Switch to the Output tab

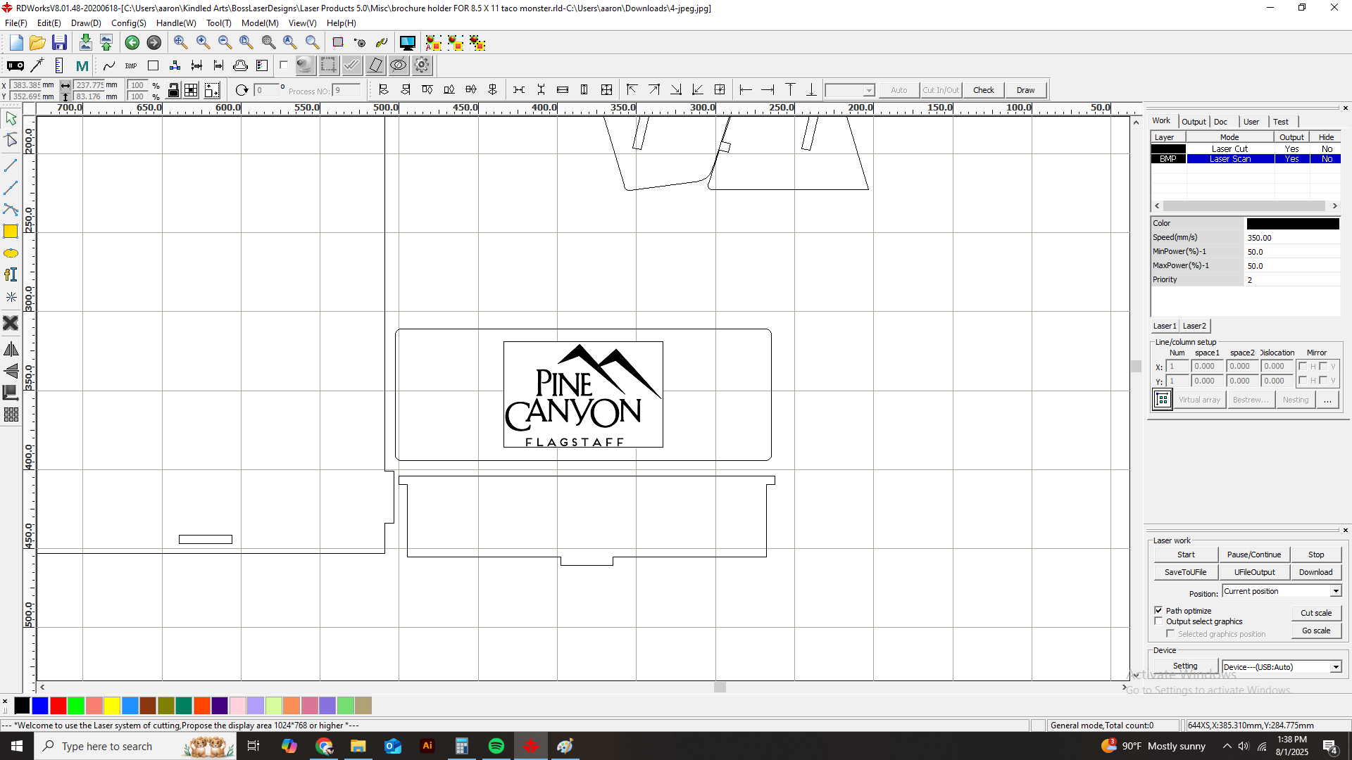coord(1194,122)
